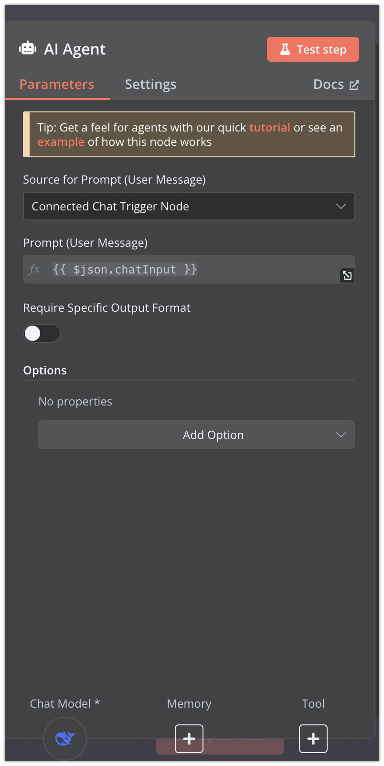The height and width of the screenshot is (766, 384).
Task: Click the chevron on Connected Chat Trigger Node
Action: pyautogui.click(x=341, y=206)
